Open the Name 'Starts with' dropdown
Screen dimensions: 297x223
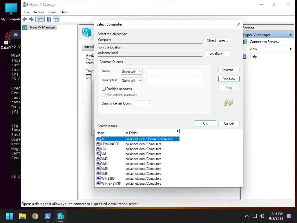tap(132, 72)
